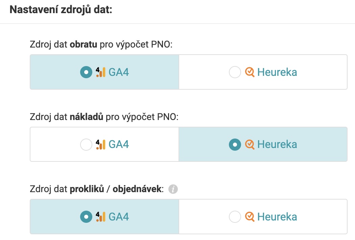Click the Heureka text label under prokliků / objednávek
This screenshot has width=355, height=240.
tap(277, 217)
